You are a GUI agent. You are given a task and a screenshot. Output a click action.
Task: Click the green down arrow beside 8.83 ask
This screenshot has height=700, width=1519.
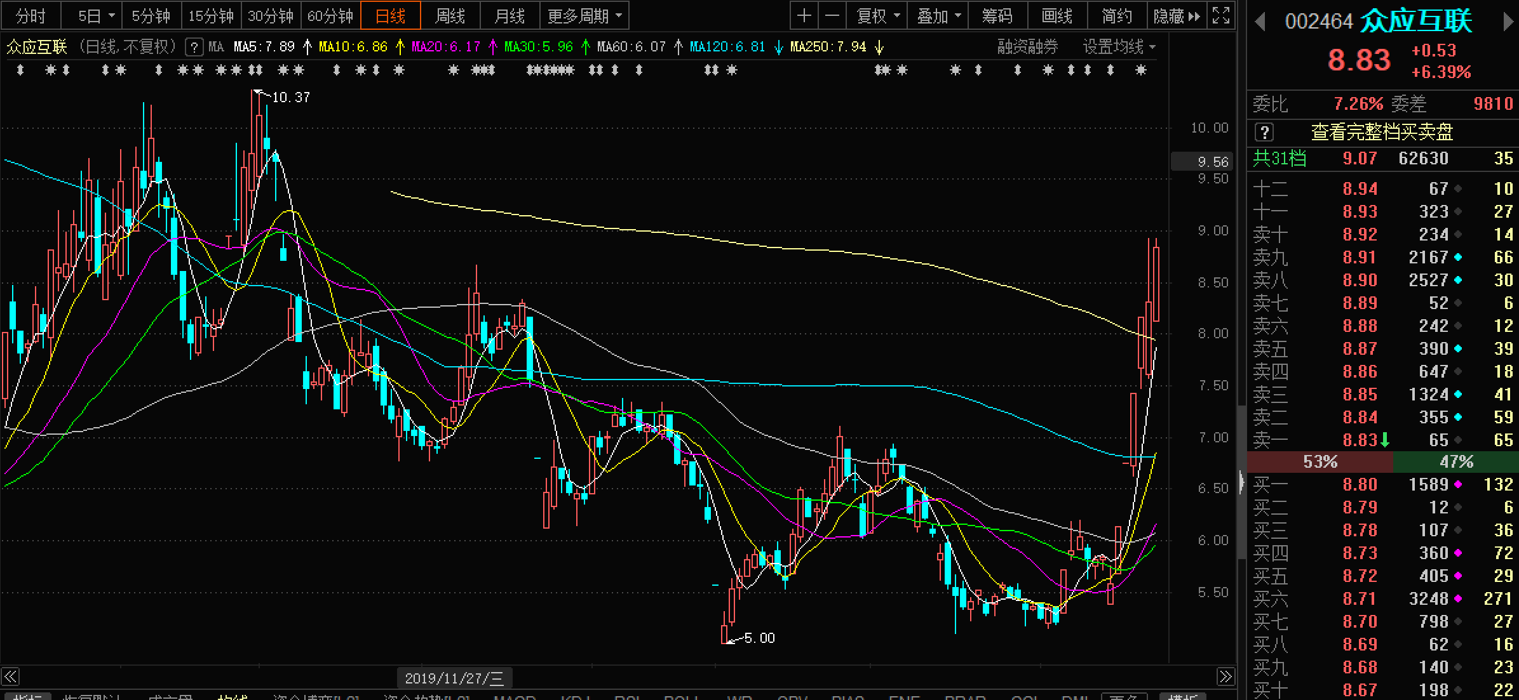tap(1385, 440)
